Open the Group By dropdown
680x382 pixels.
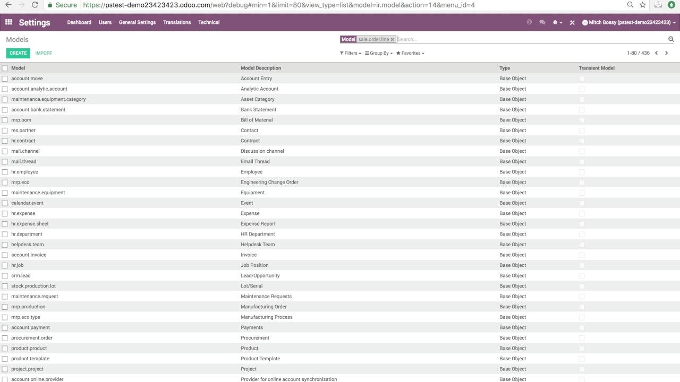[379, 53]
